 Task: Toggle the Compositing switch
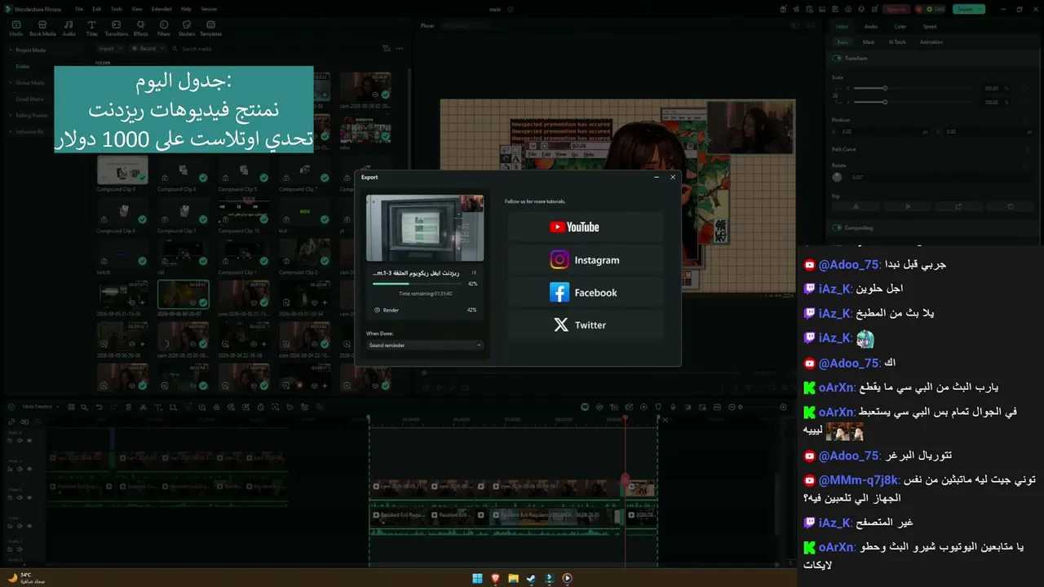point(837,228)
